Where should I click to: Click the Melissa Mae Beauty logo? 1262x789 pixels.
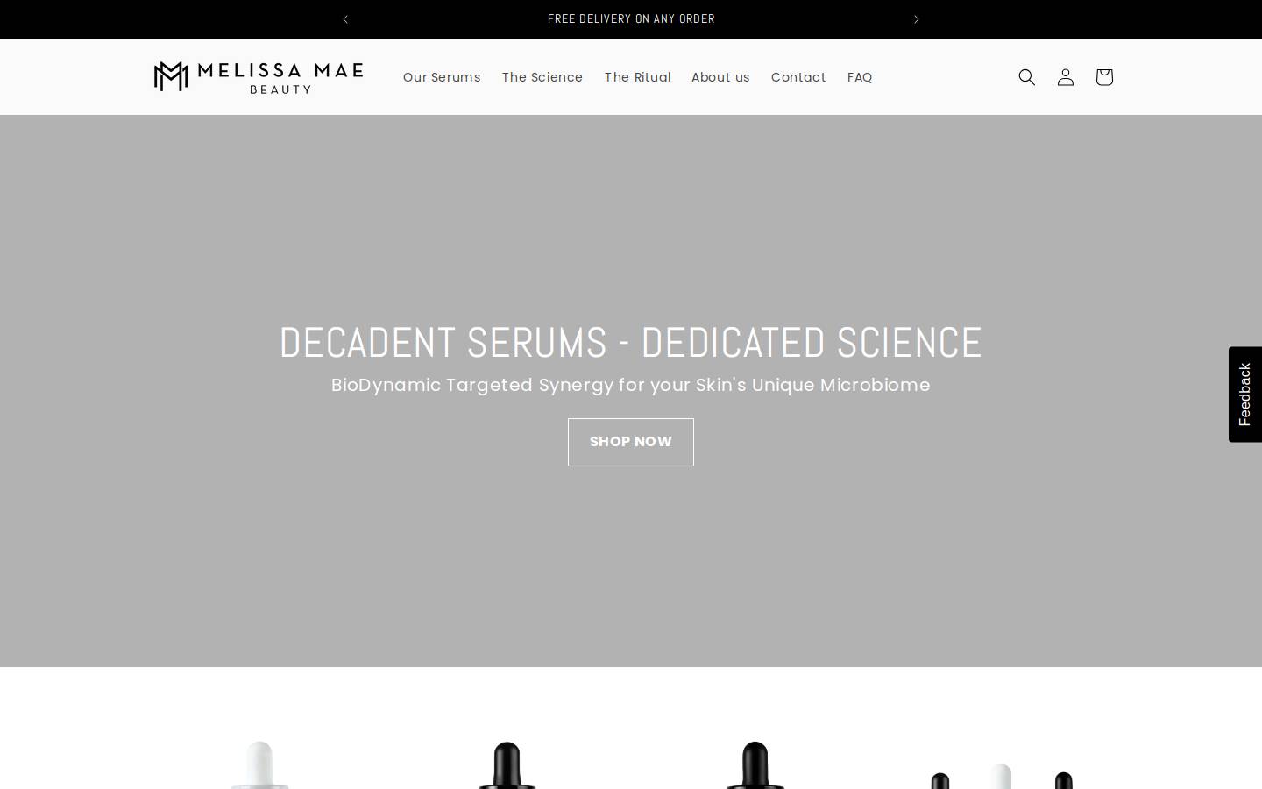(x=259, y=77)
